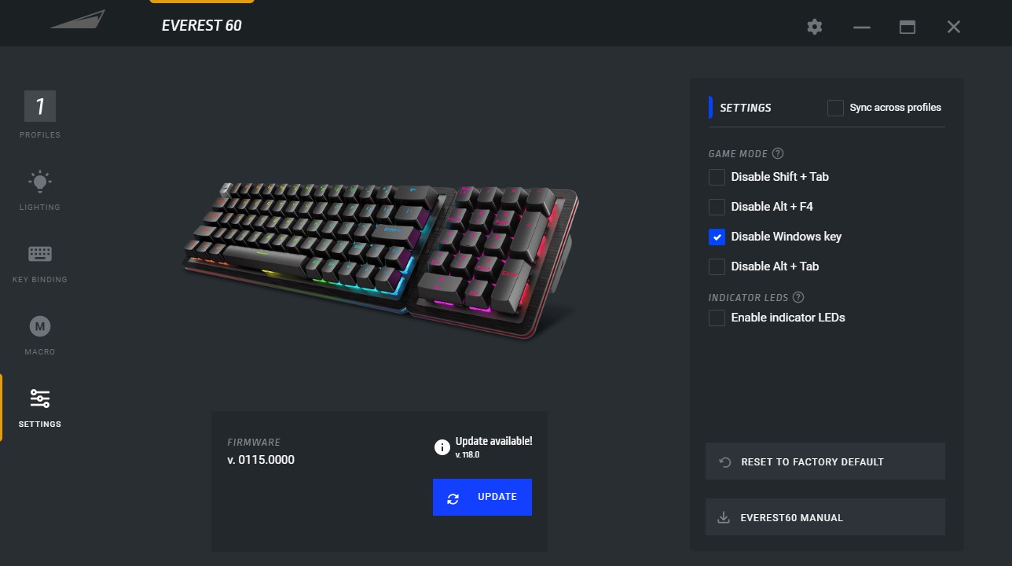
Task: Open the Macro section icon
Action: [39, 326]
